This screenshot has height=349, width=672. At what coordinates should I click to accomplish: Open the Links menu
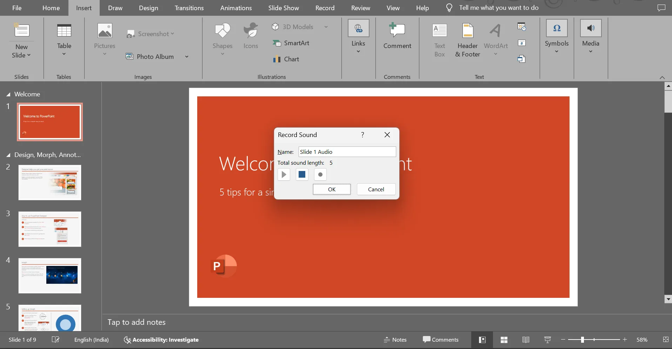(x=358, y=36)
